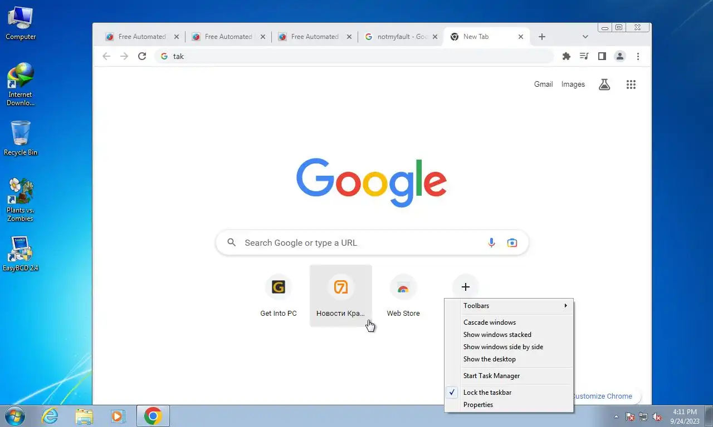Image resolution: width=713 pixels, height=427 pixels.
Task: Open the Recycle Bin desktop icon
Action: 21,139
